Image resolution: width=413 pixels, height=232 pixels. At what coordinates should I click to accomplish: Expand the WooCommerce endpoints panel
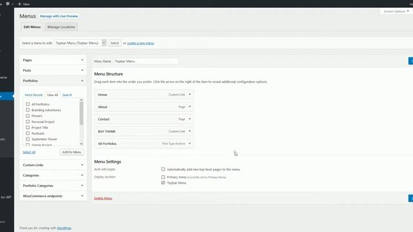(x=53, y=196)
